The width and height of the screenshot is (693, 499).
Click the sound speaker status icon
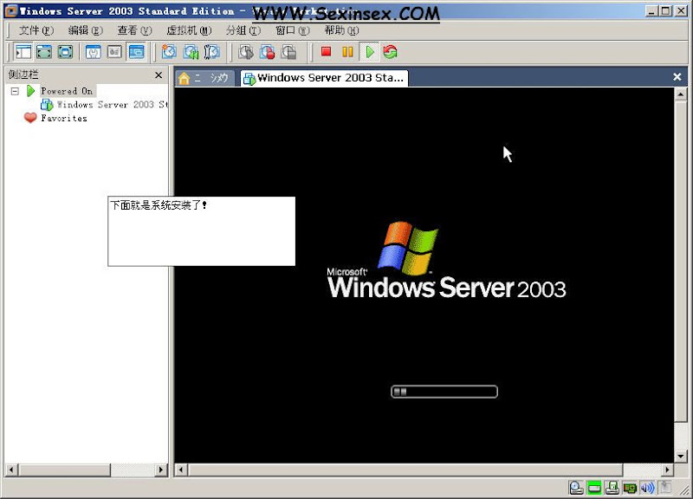[x=647, y=488]
